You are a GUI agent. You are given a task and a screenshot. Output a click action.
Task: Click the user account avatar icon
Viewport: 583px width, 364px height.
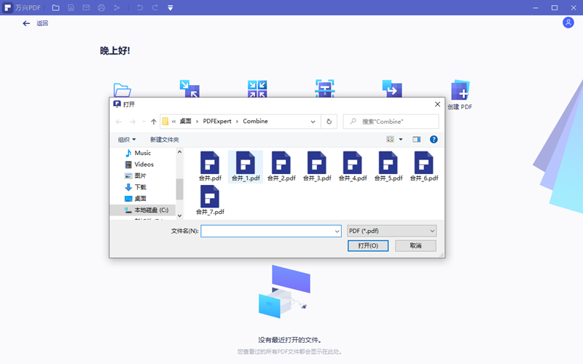pos(568,23)
